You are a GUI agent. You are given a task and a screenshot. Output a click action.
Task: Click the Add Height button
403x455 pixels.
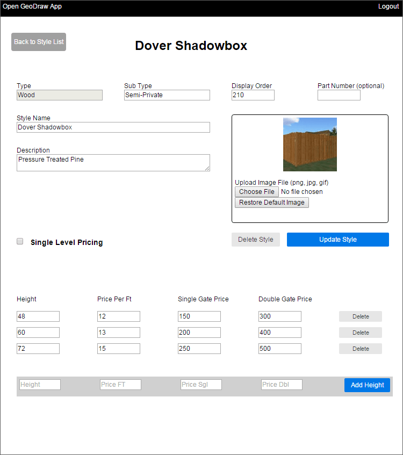(x=367, y=385)
